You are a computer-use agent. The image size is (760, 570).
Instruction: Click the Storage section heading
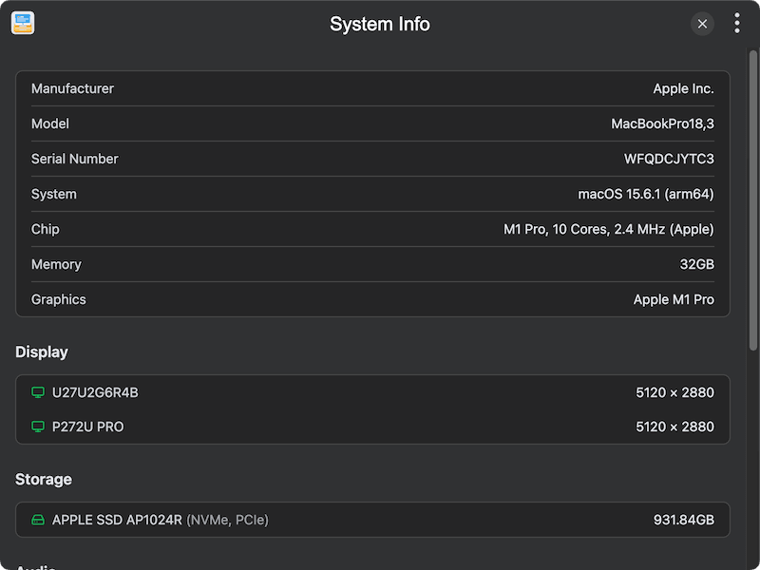44,479
